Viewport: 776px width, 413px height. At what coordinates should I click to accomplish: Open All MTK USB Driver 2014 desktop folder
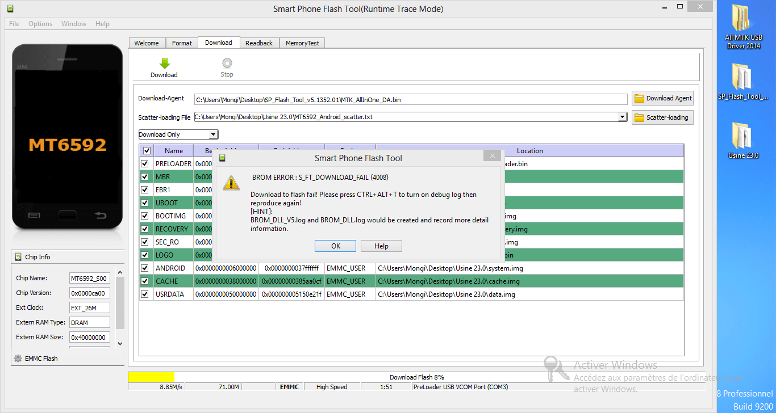click(744, 27)
